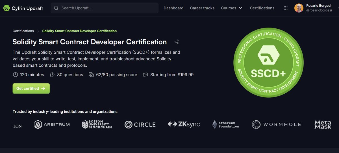
Task: Click the ZKsync logo
Action: [184, 124]
